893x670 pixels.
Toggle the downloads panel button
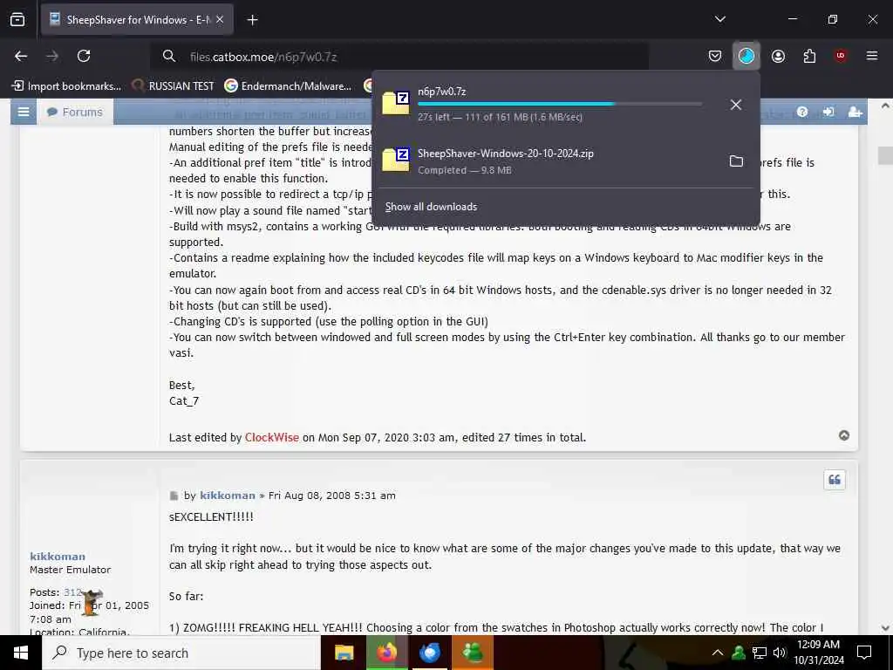pyautogui.click(x=746, y=56)
